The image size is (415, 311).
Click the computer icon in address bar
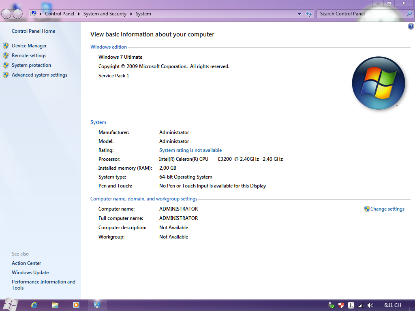[x=33, y=13]
